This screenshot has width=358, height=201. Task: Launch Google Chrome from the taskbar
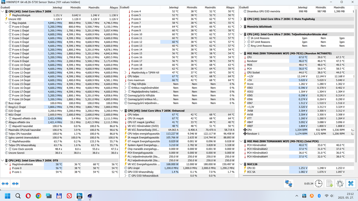point(38,196)
